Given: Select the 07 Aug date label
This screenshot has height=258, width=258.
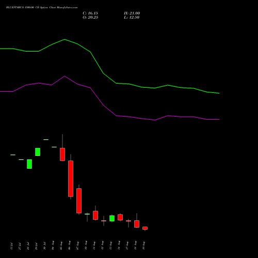Looking at the screenshot, I should coord(77,246).
